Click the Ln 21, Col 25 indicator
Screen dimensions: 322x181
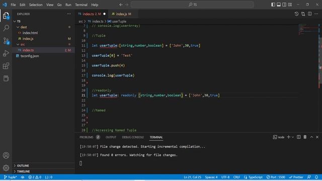point(192,177)
